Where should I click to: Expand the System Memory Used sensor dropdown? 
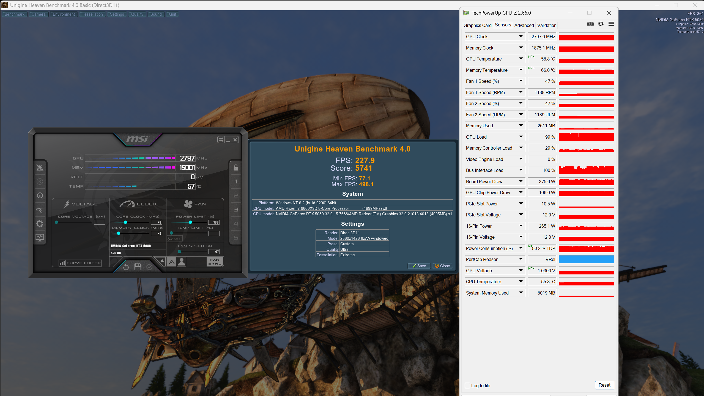(x=521, y=293)
